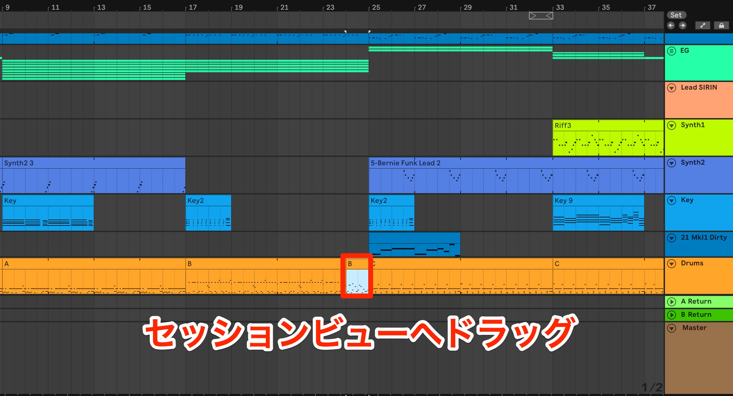
Task: Select the Key2 clip at bar 25
Action: tap(391, 213)
